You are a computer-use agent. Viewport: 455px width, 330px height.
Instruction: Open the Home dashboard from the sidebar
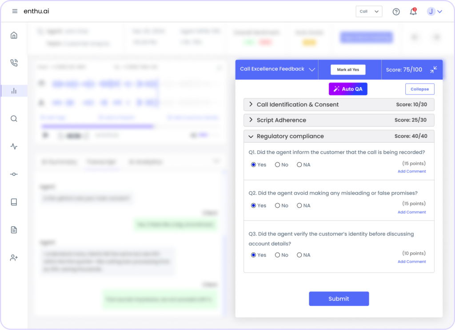tap(14, 34)
